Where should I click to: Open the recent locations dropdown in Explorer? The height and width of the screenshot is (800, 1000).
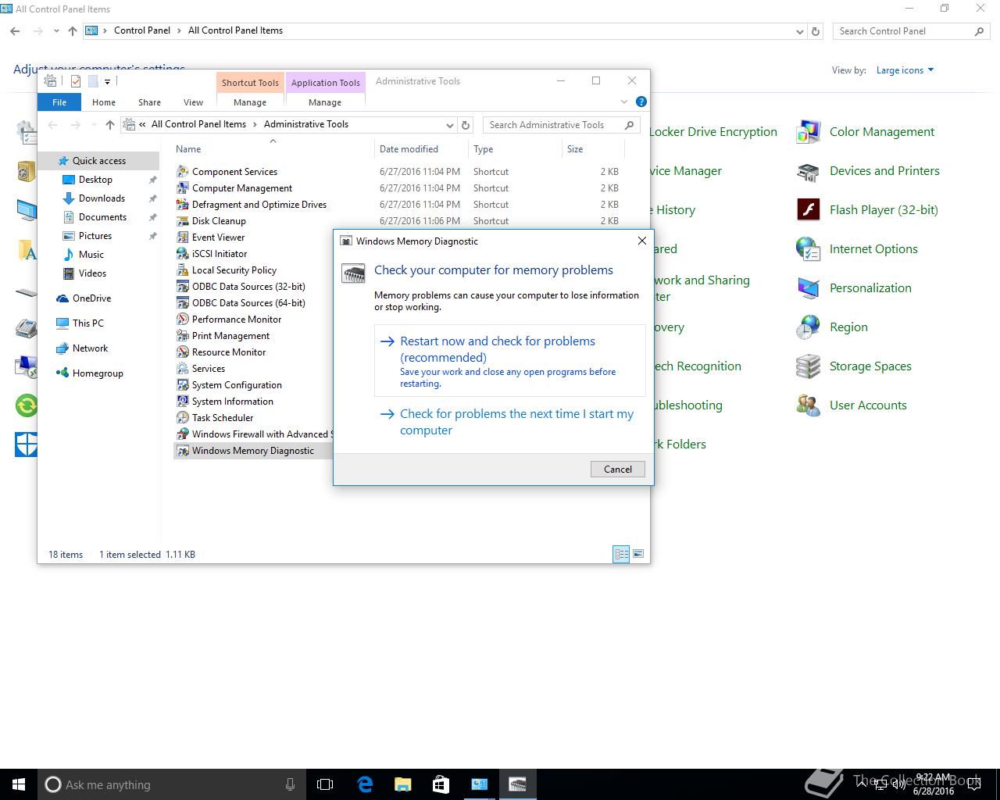pos(94,125)
